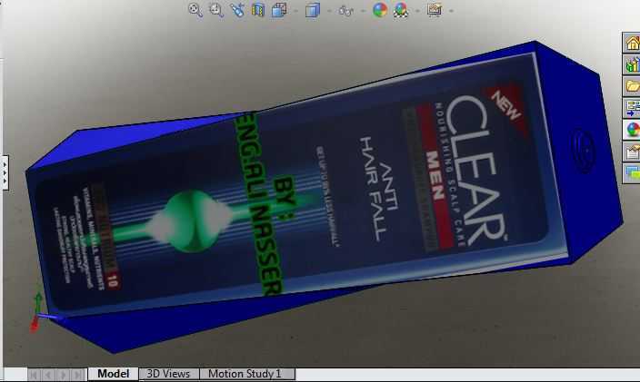Viewport: 640px width, 382px height.
Task: Expand the View Orientation dropdown arrow
Action: (295, 11)
